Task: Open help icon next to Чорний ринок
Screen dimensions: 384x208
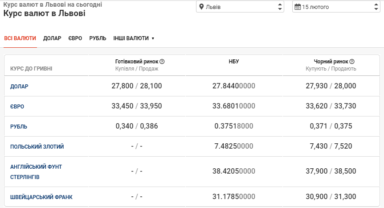Action: (352, 62)
